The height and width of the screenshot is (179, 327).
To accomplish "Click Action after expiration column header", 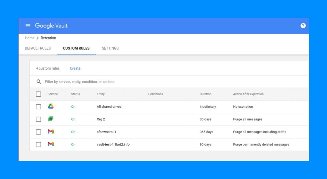I will pyautogui.click(x=248, y=94).
